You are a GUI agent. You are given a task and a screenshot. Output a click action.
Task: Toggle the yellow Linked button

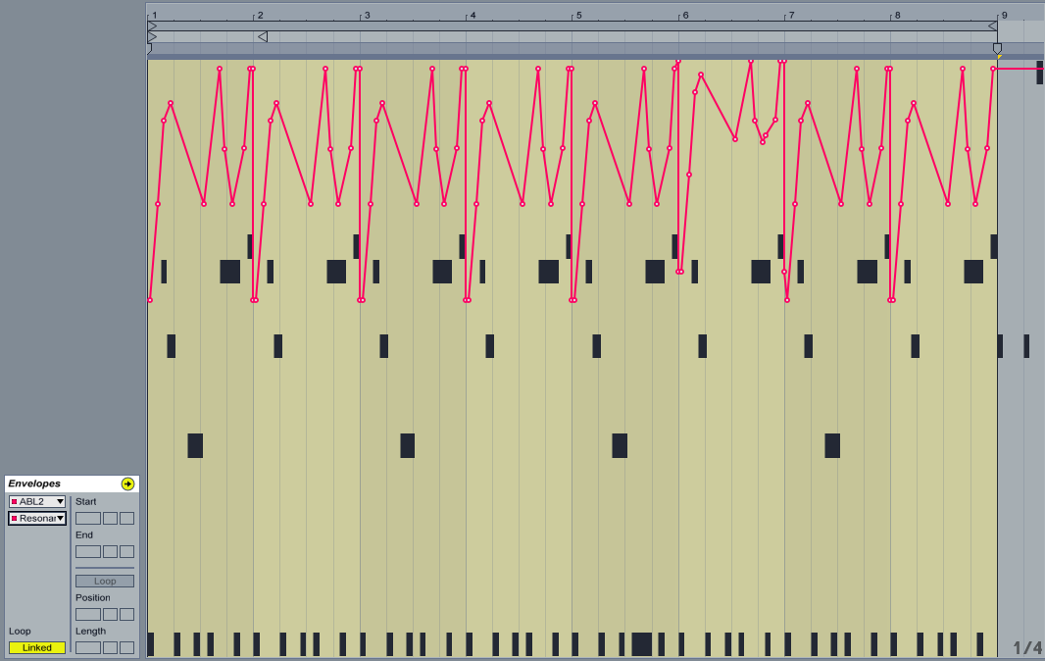tap(37, 647)
